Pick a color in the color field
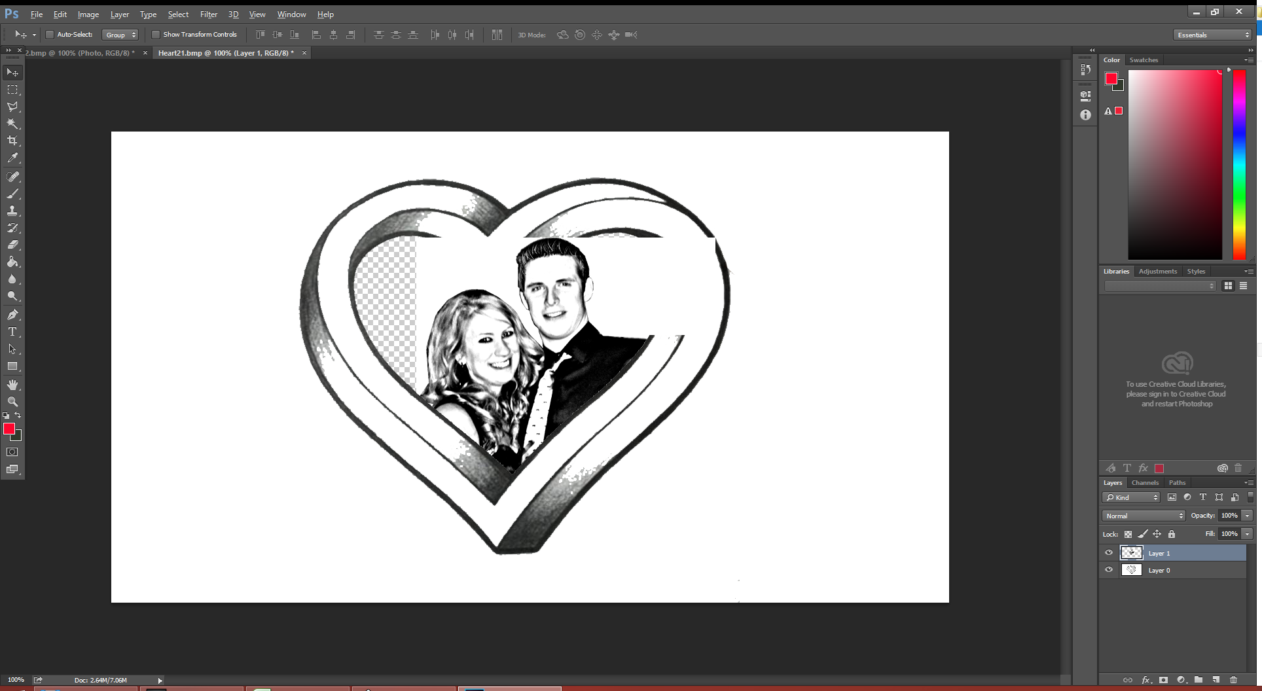 coord(1175,165)
